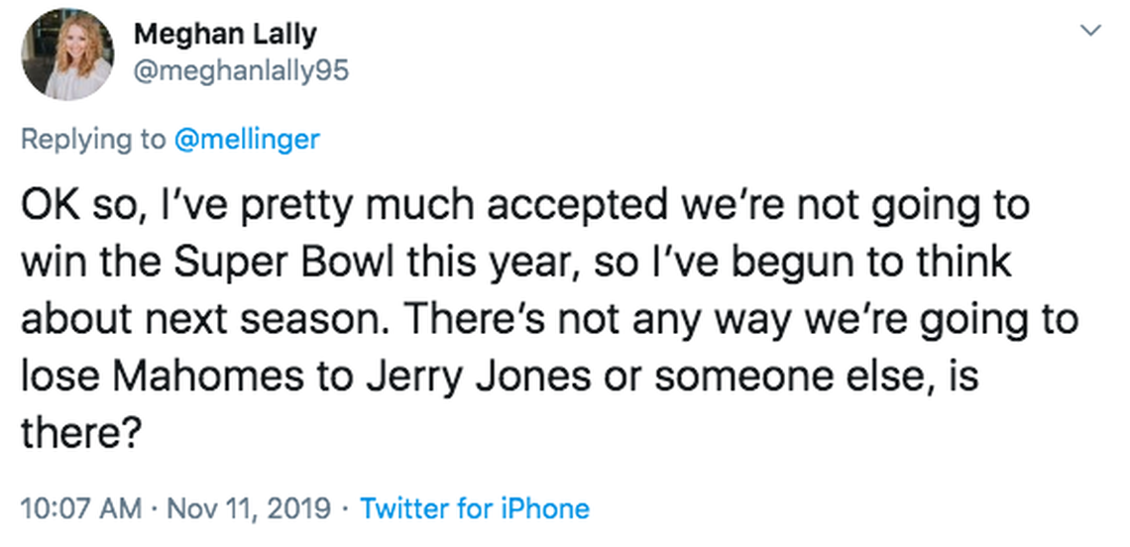Click the "Replying to" label
Image resolution: width=1130 pixels, height=547 pixels.
click(93, 139)
